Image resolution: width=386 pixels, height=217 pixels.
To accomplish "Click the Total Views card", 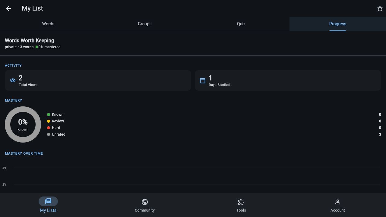I will 98,80.
